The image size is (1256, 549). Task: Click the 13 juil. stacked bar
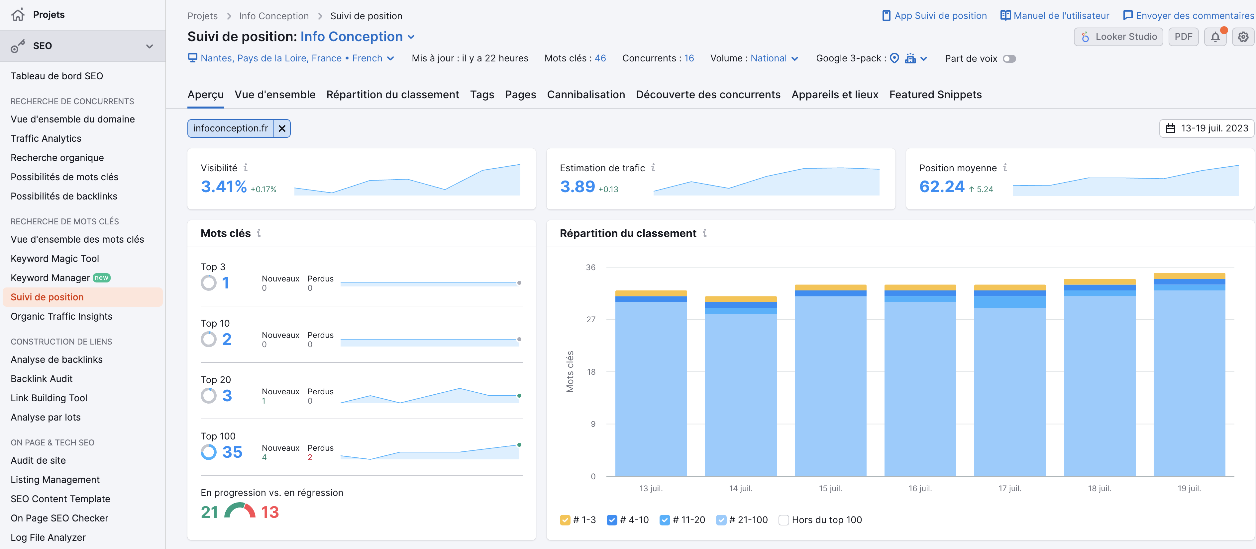pos(651,383)
